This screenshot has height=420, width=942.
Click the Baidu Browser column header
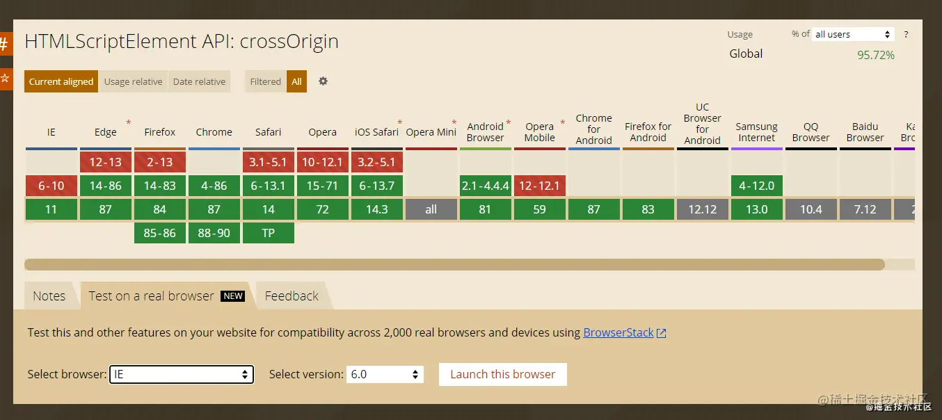tap(865, 131)
